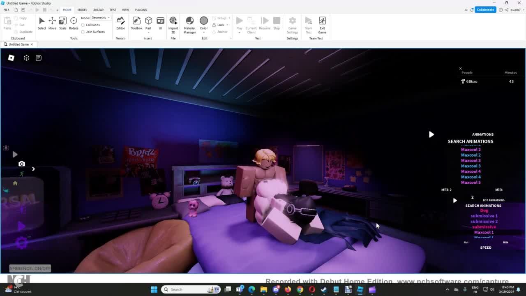This screenshot has width=526, height=296.
Task: Expand the Lock dropdown
Action: (x=227, y=25)
